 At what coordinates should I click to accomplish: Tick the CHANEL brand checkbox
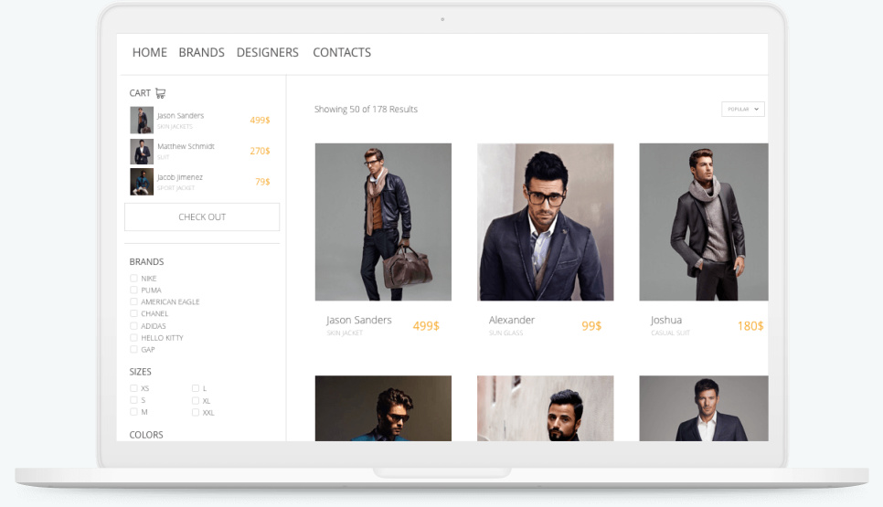pos(133,313)
